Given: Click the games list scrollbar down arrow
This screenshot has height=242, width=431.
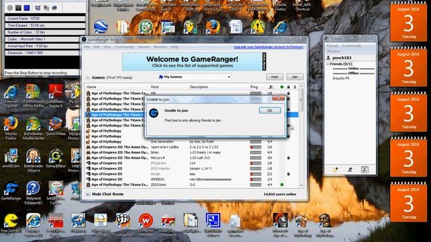Looking at the screenshot, I should [x=301, y=186].
